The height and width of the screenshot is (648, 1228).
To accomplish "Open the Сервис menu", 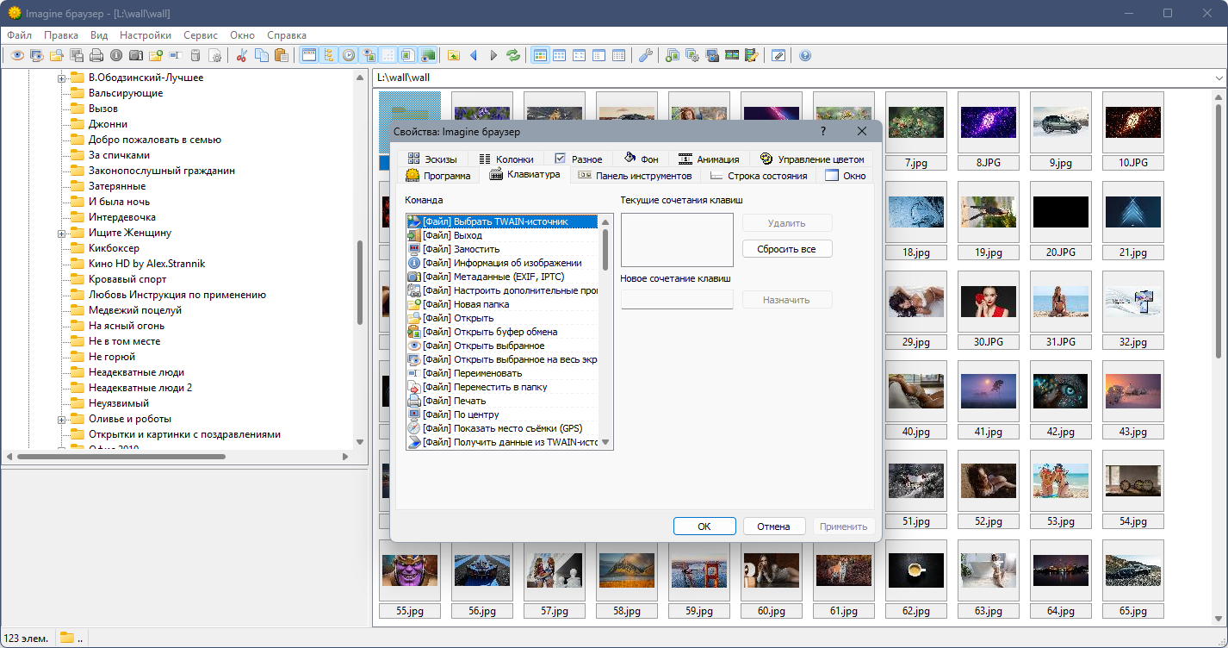I will (200, 35).
